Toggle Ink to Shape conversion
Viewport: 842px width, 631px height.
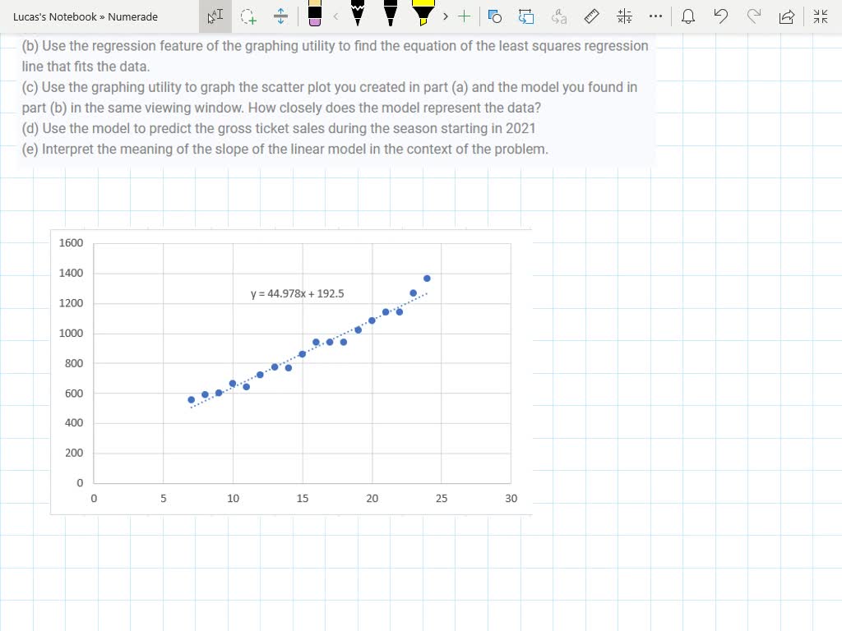coord(526,16)
